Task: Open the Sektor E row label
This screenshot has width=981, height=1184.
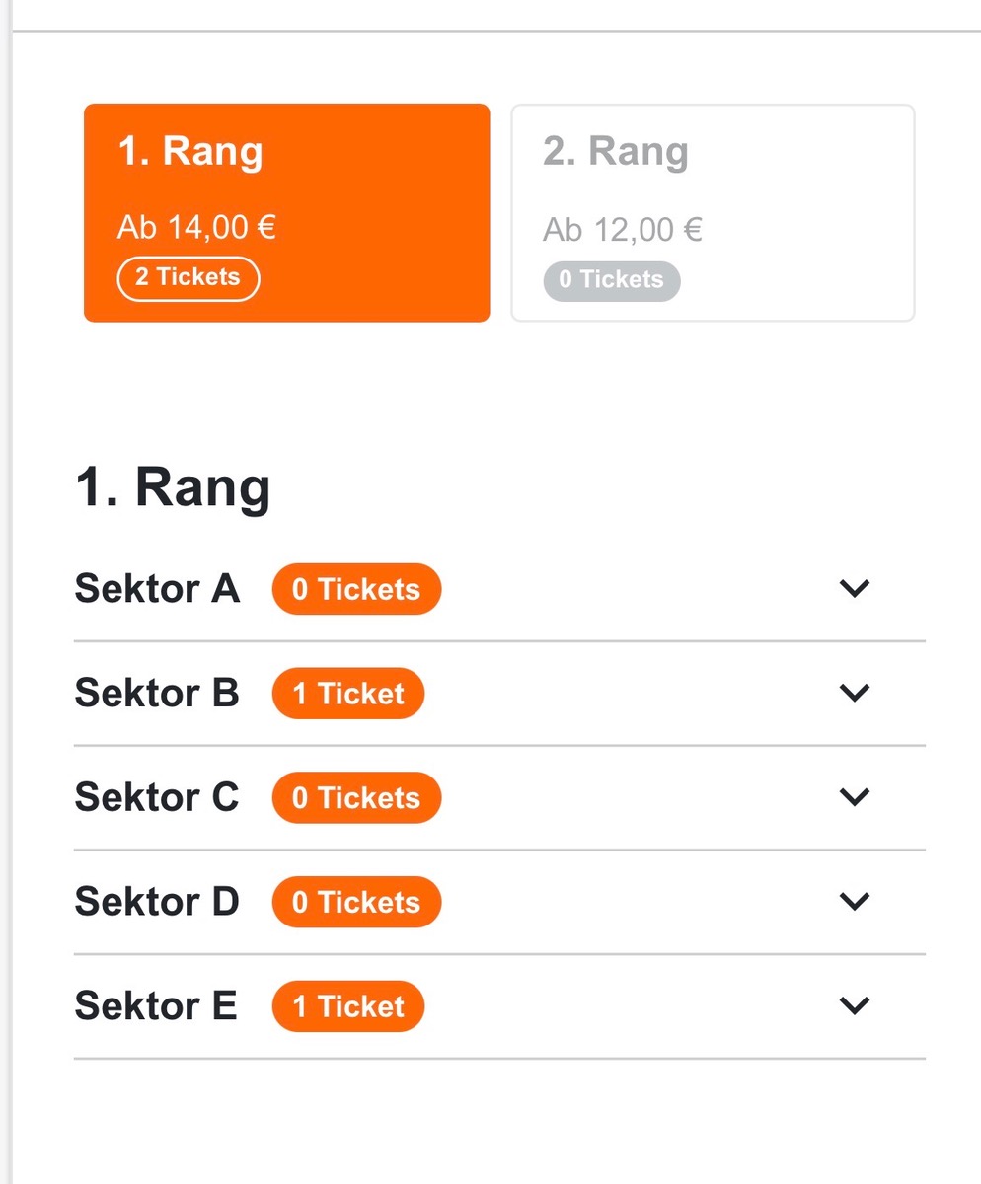Action: coord(156,1006)
